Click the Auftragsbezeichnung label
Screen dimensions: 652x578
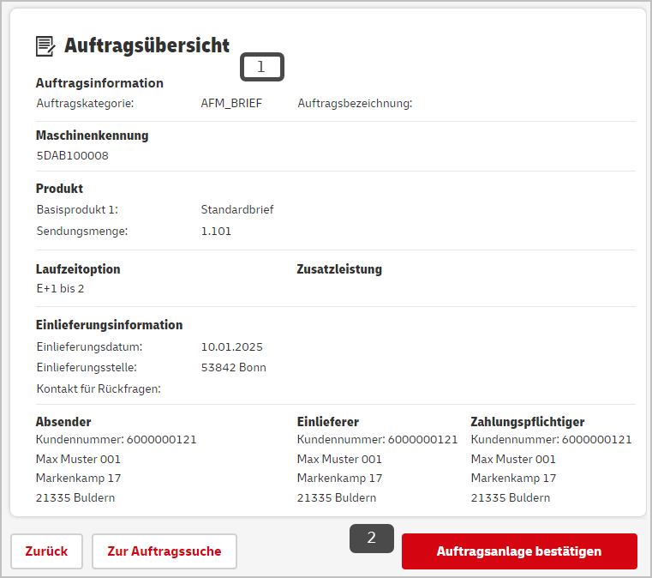(355, 103)
